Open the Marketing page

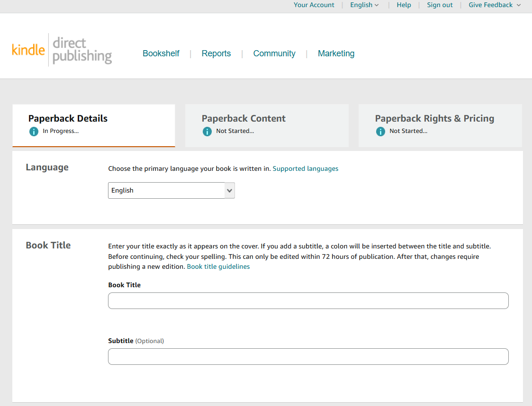[336, 53]
